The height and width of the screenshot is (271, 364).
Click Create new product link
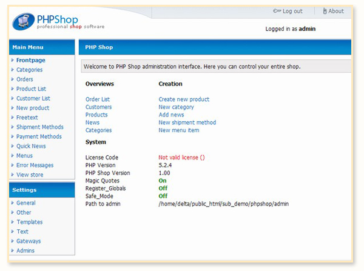pos(184,99)
